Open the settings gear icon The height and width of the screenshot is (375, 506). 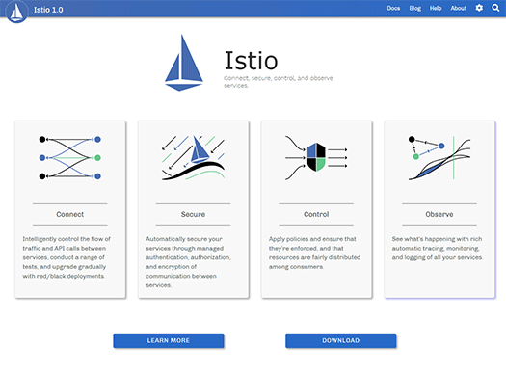click(x=479, y=8)
